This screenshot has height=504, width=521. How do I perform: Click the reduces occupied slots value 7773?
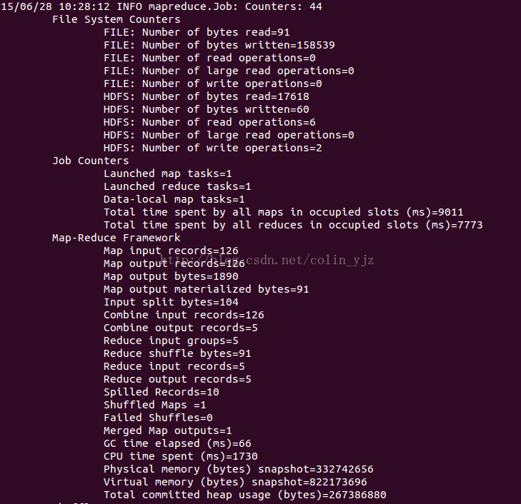point(470,226)
